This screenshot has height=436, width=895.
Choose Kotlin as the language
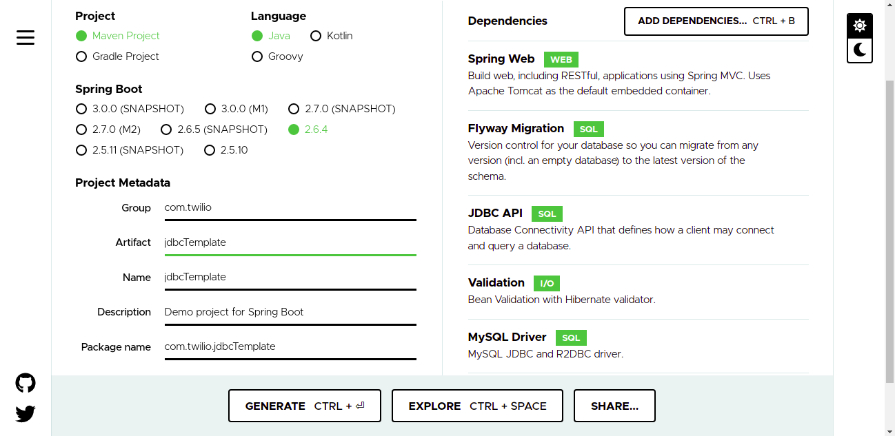click(332, 36)
